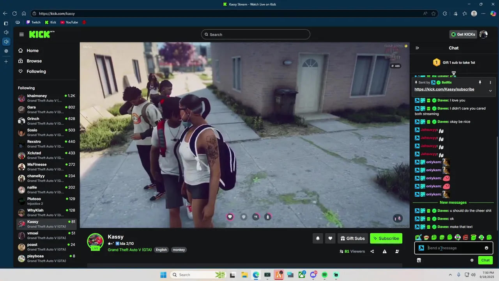Click the green Subscribe button
Image resolution: width=499 pixels, height=281 pixels.
(x=386, y=238)
